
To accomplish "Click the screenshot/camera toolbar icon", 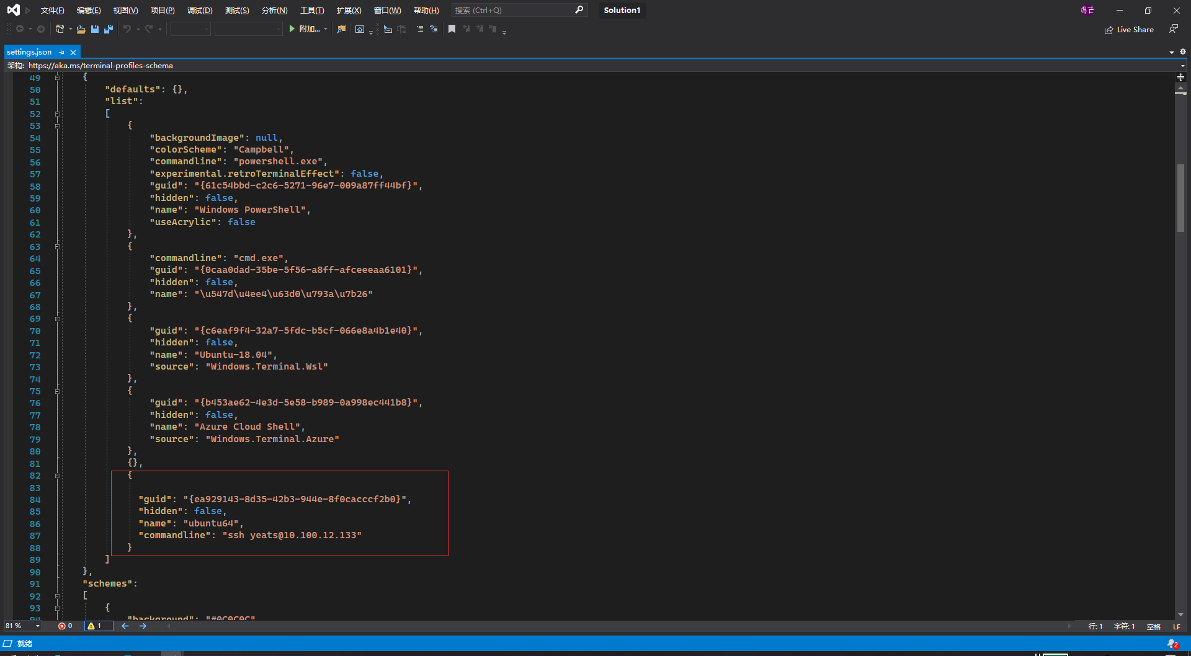I will (360, 29).
